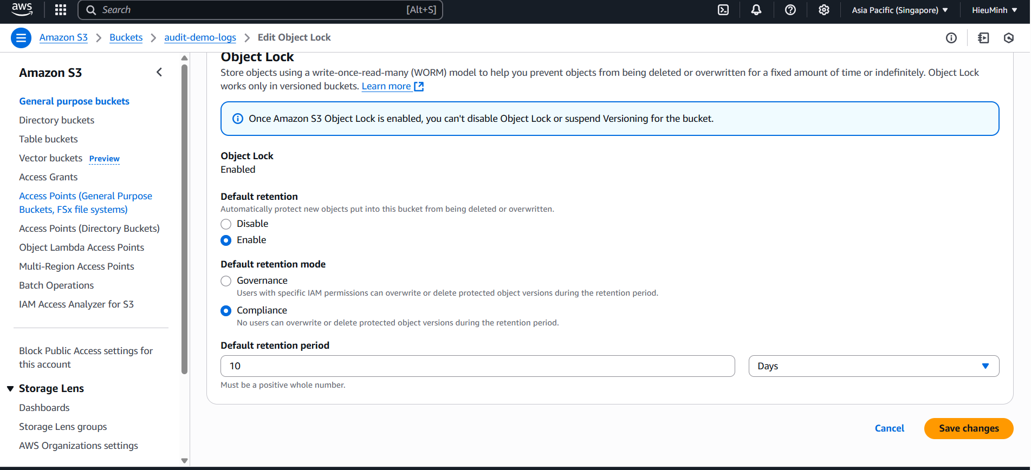Click the hexagon icon in the breadcrumb bar
This screenshot has height=470, width=1031.
coord(1009,38)
